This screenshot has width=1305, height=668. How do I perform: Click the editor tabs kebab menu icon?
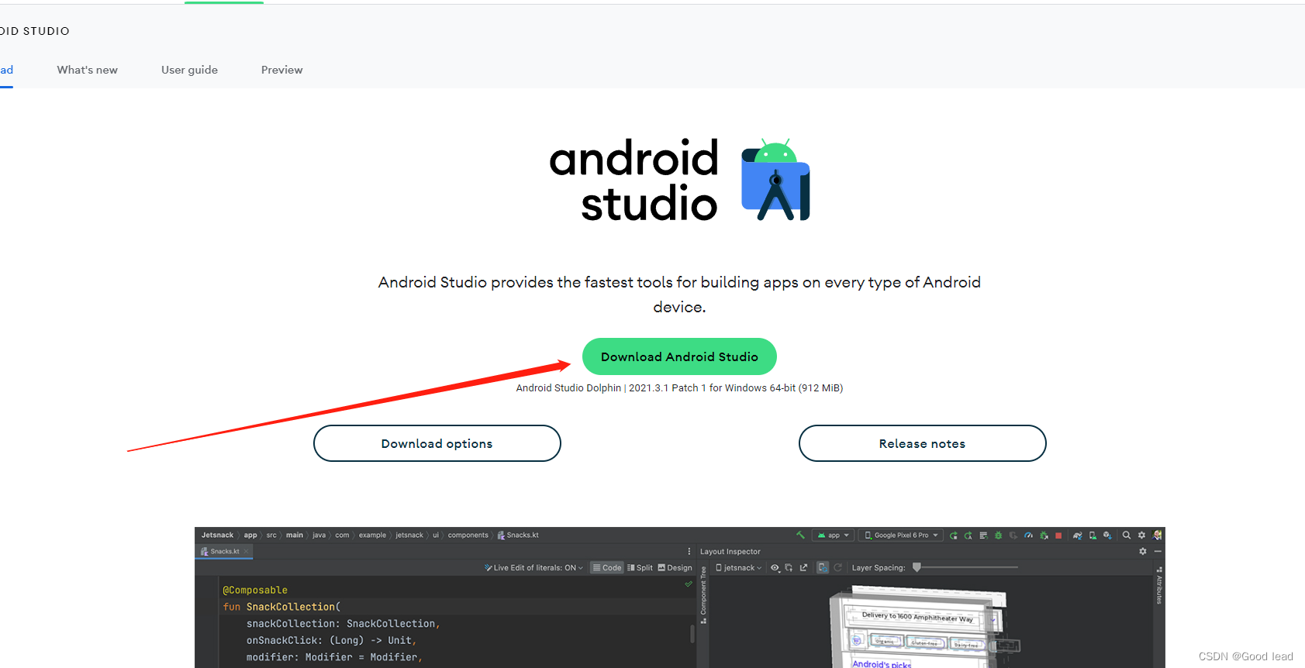coord(689,552)
